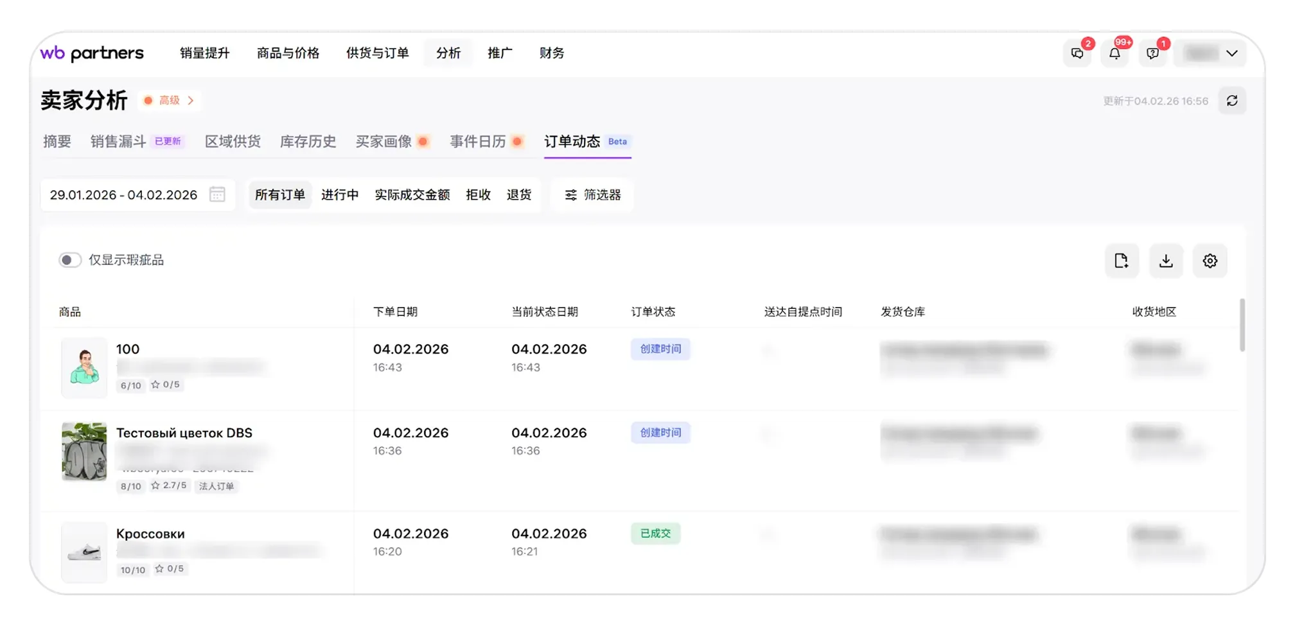Screen dimensions: 1295x628
Task: Toggle 仅显示瑕疵品 switch
Action: tap(70, 260)
